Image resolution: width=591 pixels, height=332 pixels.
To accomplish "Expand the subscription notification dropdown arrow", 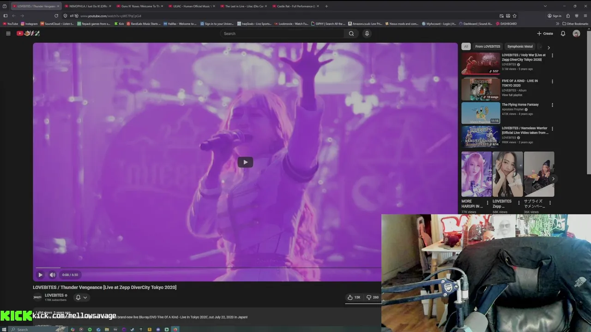I will pyautogui.click(x=85, y=297).
